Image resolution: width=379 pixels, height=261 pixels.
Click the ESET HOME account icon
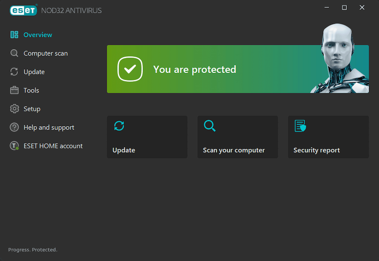(14, 146)
